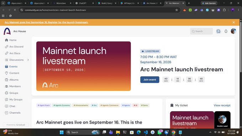The height and width of the screenshot is (136, 242).
Task: Go back to previous page
Action: 4,10
